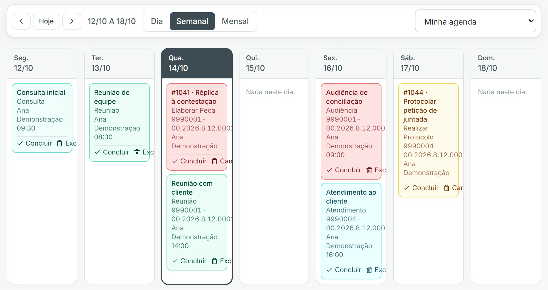Jump to today with Hoje button

pos(47,21)
